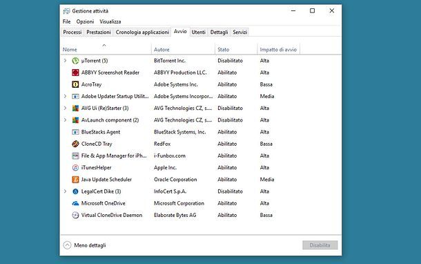Switch to the Utenti tab
This screenshot has height=264, width=421.
(198, 32)
